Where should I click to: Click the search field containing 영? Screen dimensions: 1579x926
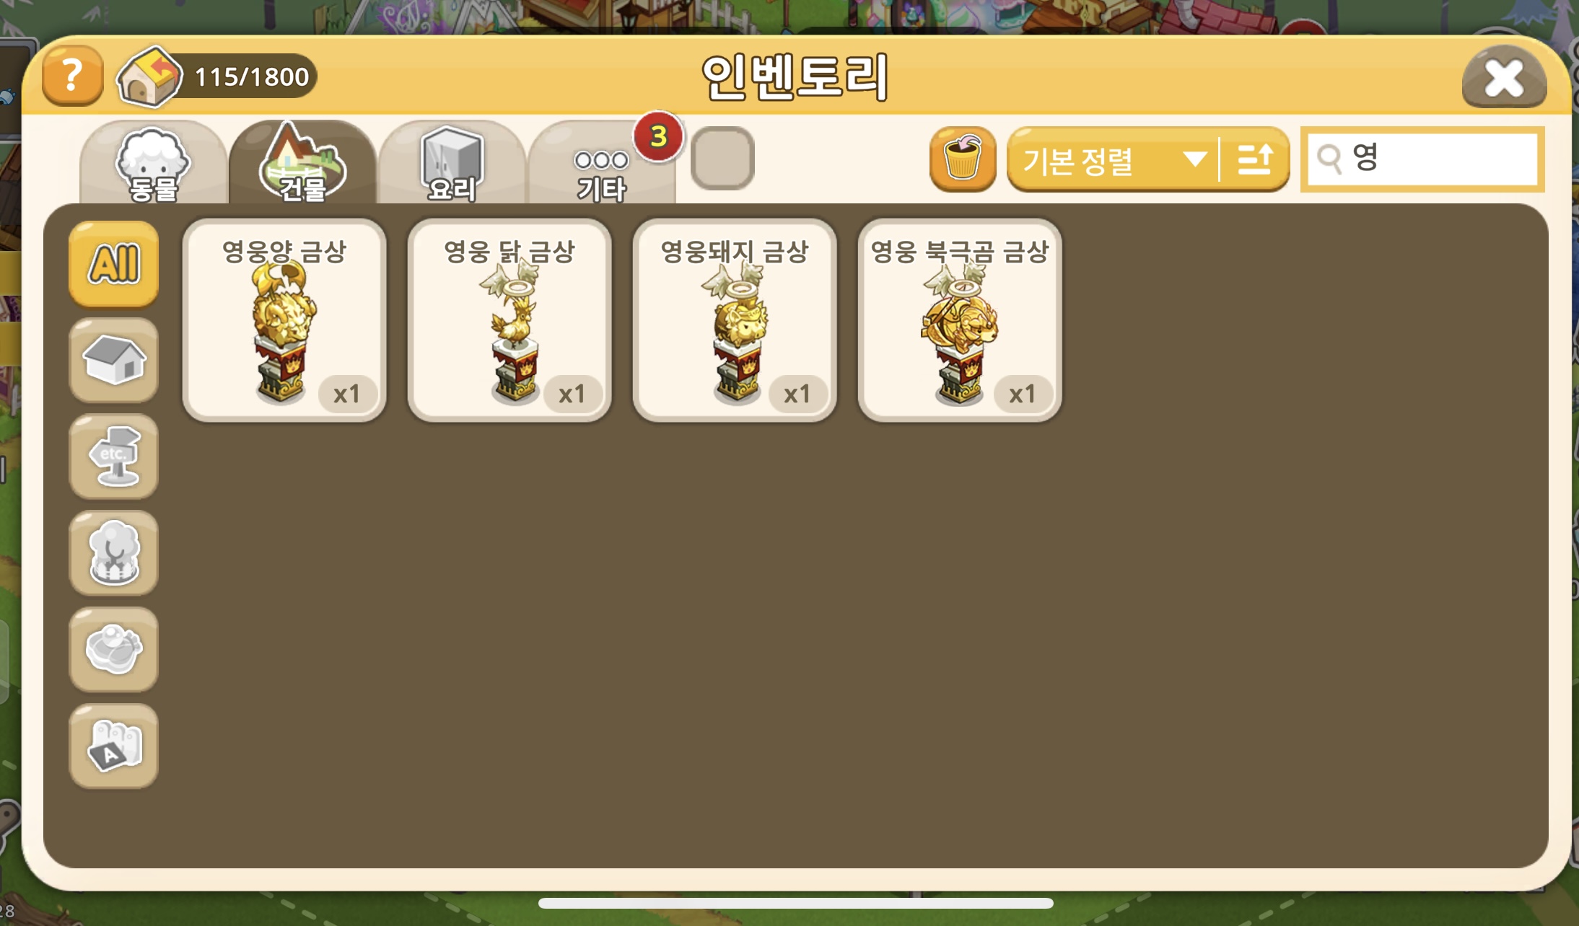tap(1422, 159)
